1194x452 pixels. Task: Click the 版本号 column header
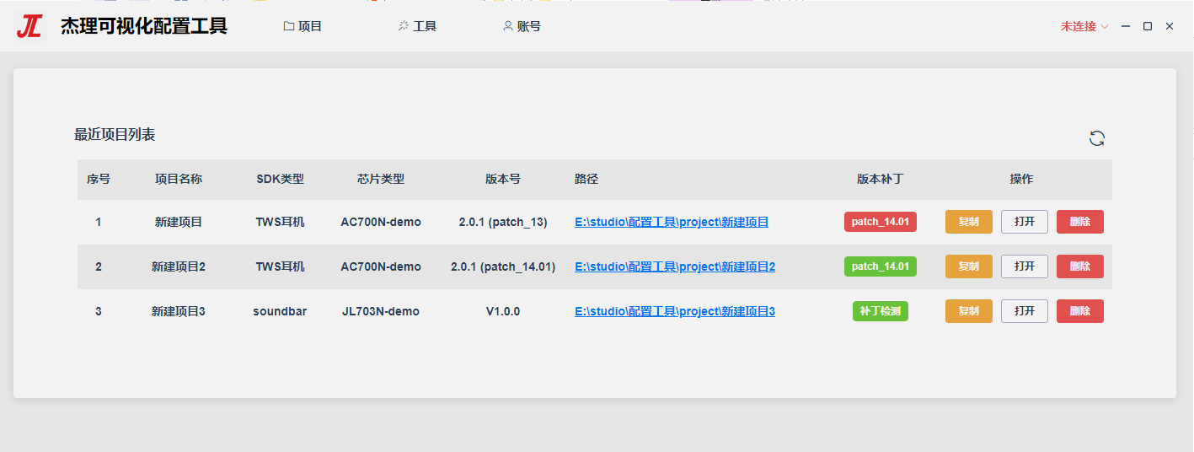tap(503, 179)
